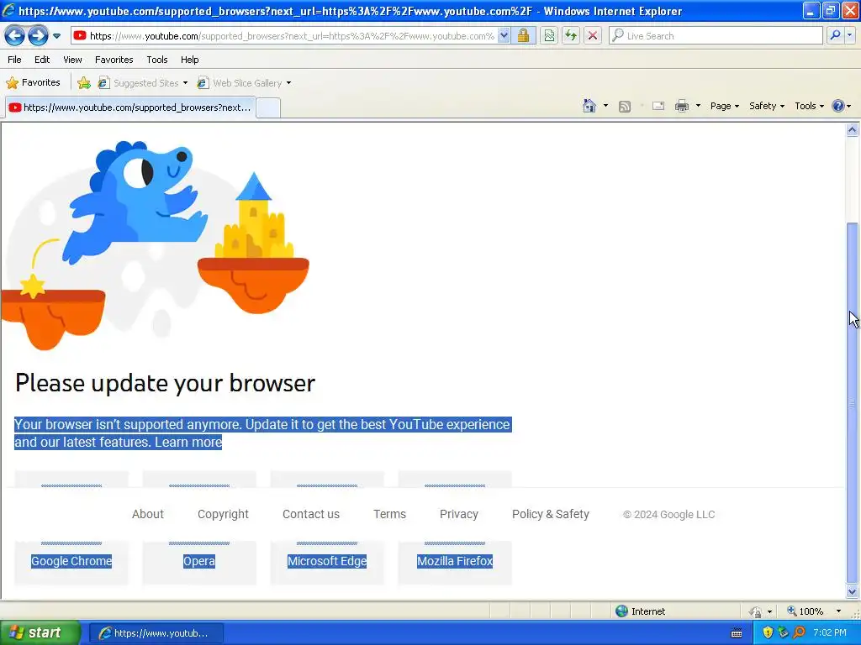Open the Tools command bar menu
Image resolution: width=861 pixels, height=645 pixels.
click(x=810, y=106)
